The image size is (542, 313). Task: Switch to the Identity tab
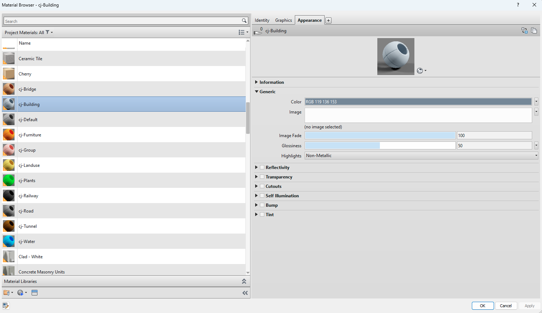click(262, 20)
